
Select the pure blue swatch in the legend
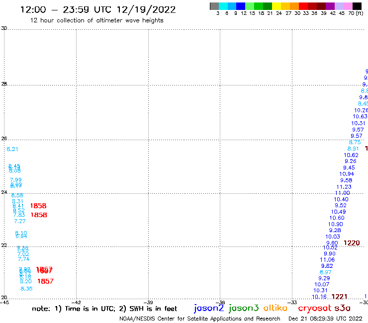pos(241,6)
